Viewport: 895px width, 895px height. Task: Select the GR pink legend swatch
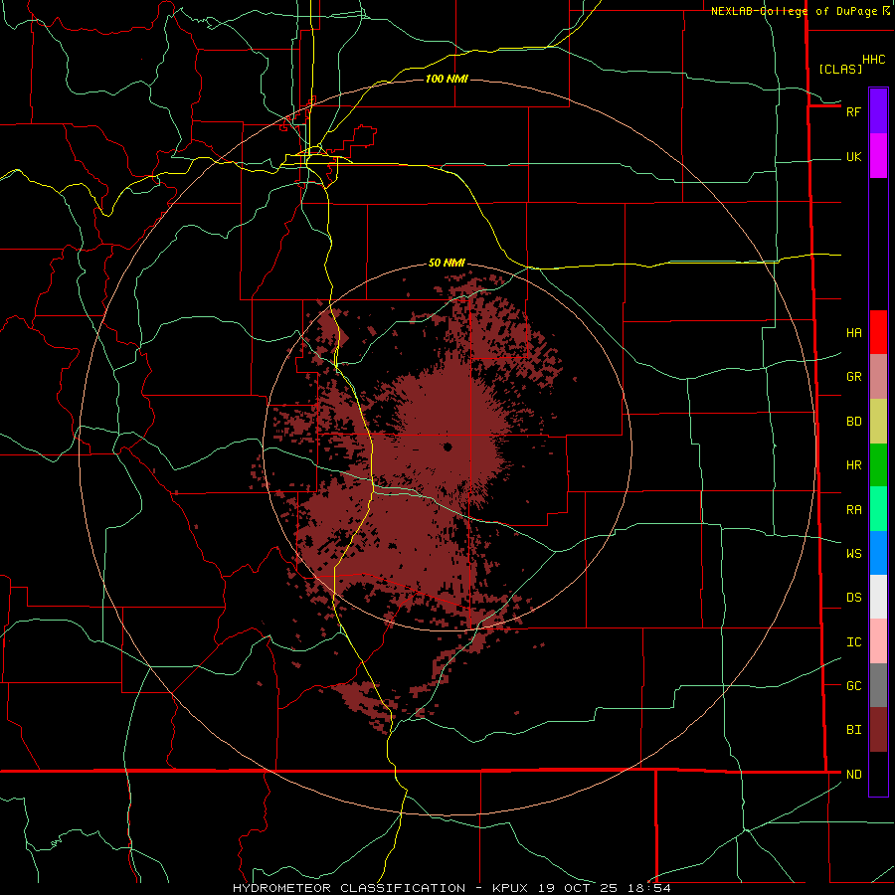(878, 376)
